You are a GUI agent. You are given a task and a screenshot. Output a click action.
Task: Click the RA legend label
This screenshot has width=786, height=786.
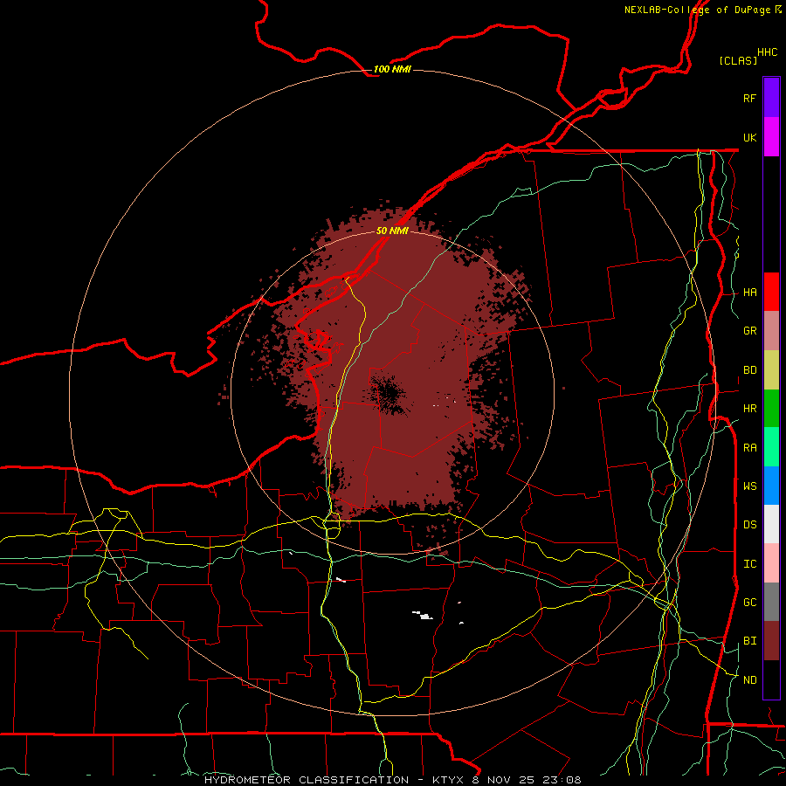coord(749,448)
